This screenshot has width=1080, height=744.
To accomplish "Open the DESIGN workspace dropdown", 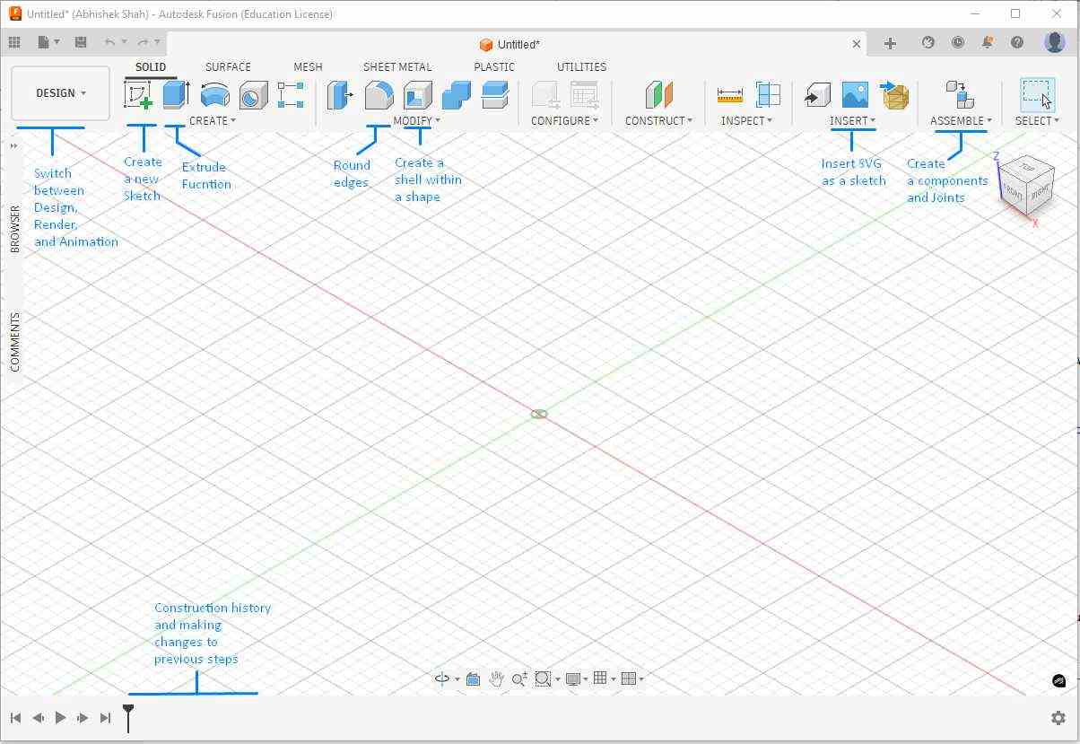I will point(61,93).
